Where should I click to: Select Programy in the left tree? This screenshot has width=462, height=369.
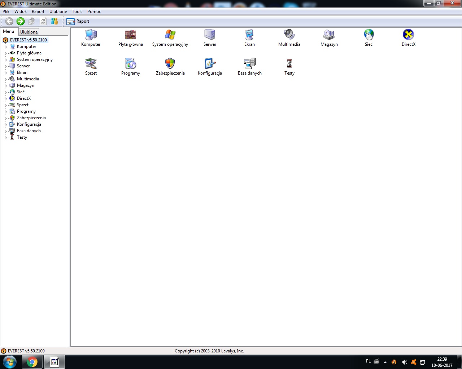coord(26,111)
